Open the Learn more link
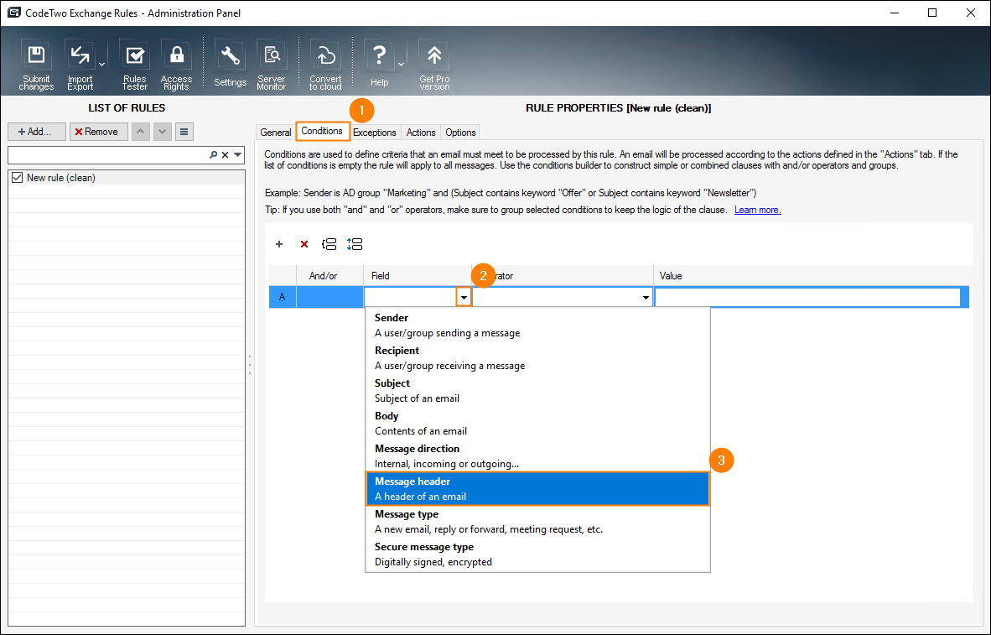 pos(758,210)
